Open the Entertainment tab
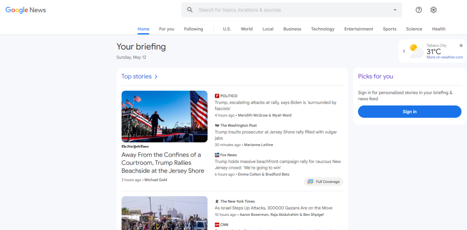Viewport: 467px width, 230px height. pos(358,29)
